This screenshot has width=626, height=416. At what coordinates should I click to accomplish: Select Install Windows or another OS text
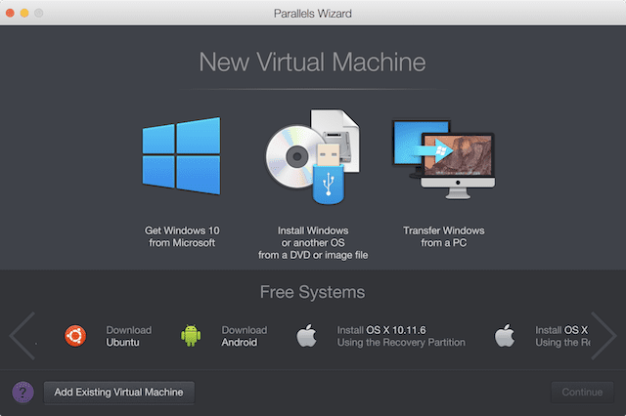pos(313,242)
